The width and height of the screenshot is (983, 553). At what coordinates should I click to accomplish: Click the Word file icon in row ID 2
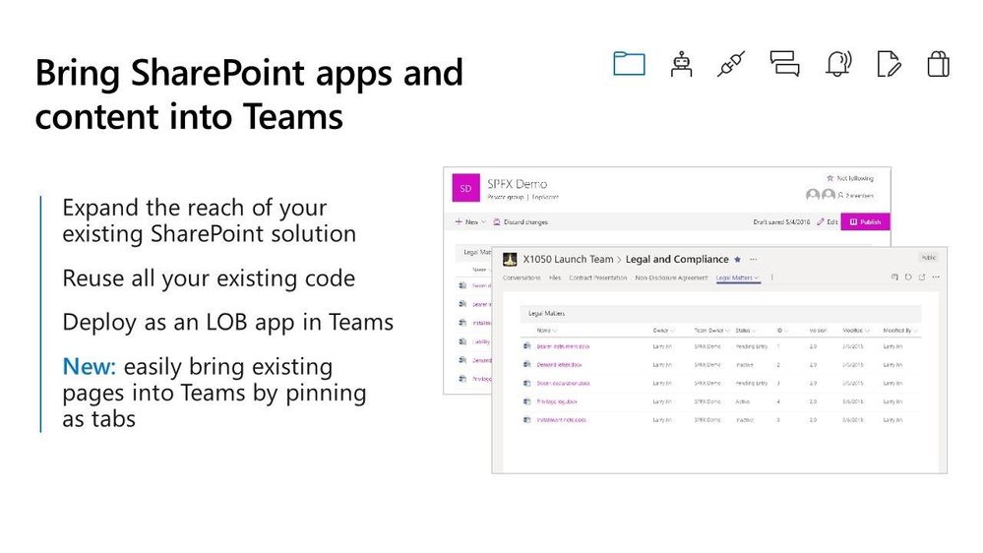tap(526, 364)
